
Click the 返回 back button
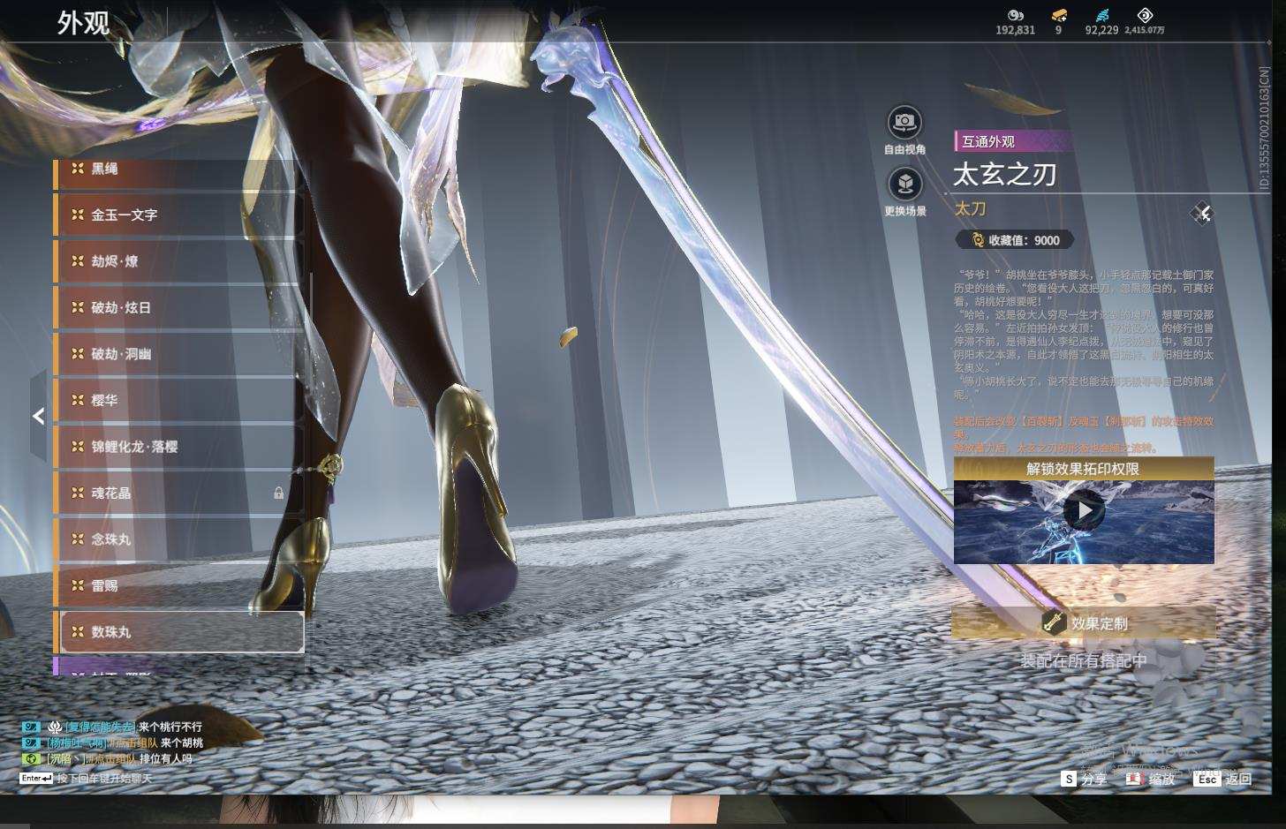(1223, 779)
